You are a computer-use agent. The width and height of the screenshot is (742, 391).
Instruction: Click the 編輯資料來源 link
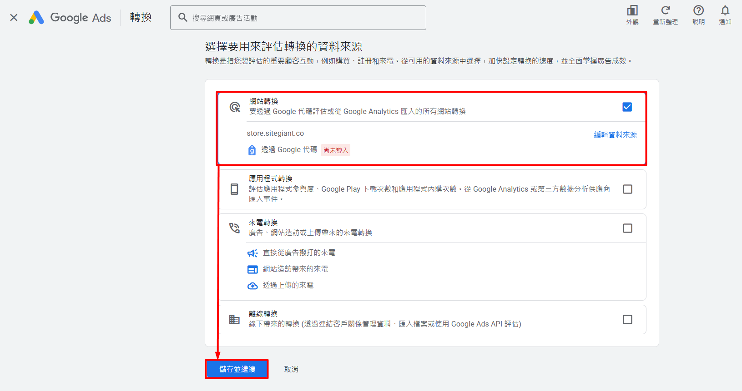pyautogui.click(x=615, y=135)
